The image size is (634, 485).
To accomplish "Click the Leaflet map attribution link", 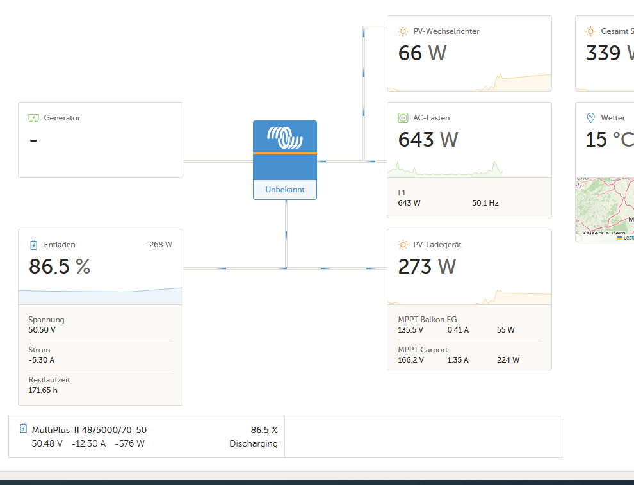I will pyautogui.click(x=628, y=238).
